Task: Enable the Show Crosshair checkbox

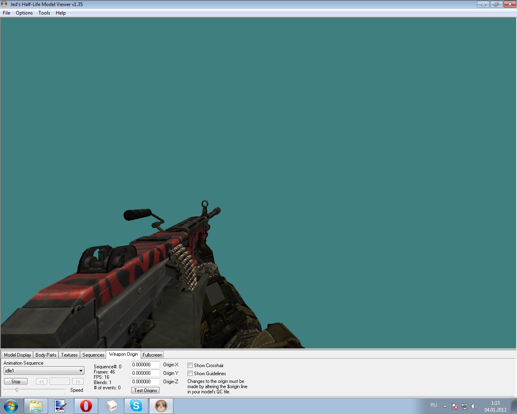Action: click(190, 365)
